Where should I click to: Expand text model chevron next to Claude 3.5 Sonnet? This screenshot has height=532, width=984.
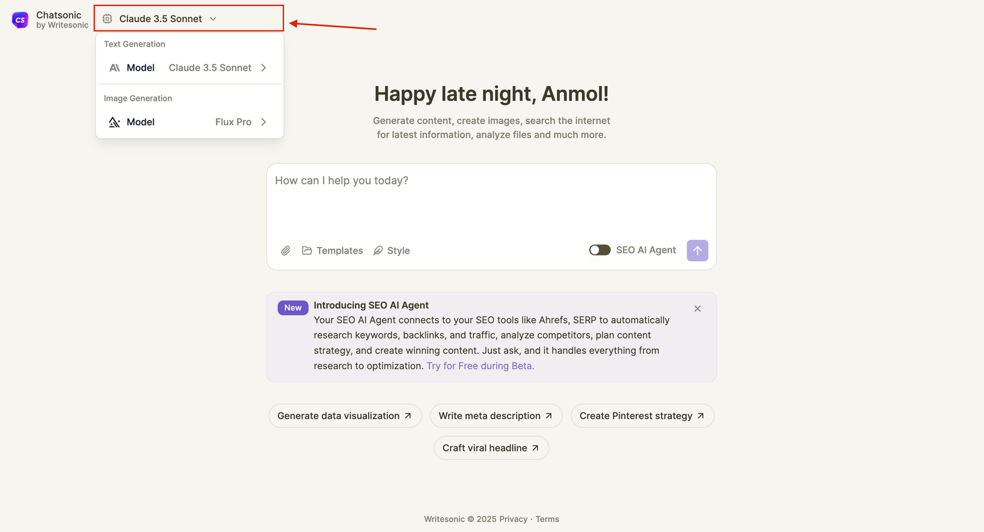(x=263, y=68)
